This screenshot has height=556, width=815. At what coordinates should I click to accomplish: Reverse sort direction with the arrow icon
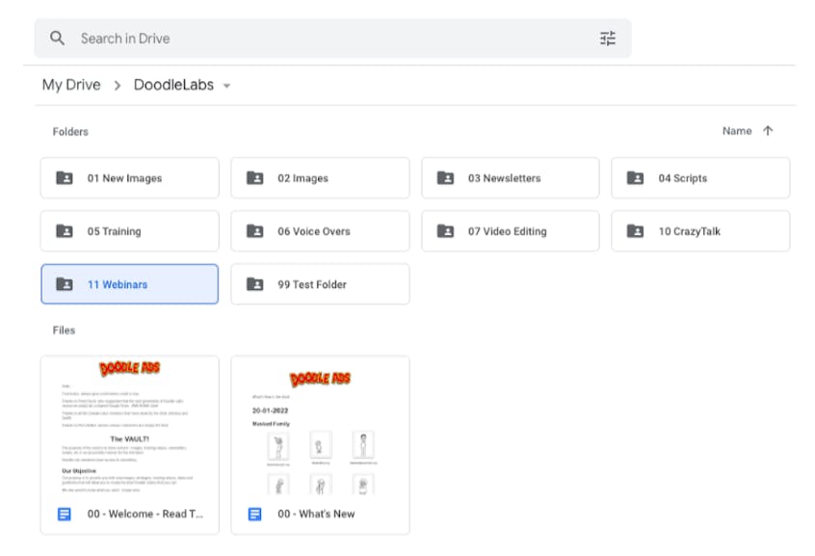point(768,131)
